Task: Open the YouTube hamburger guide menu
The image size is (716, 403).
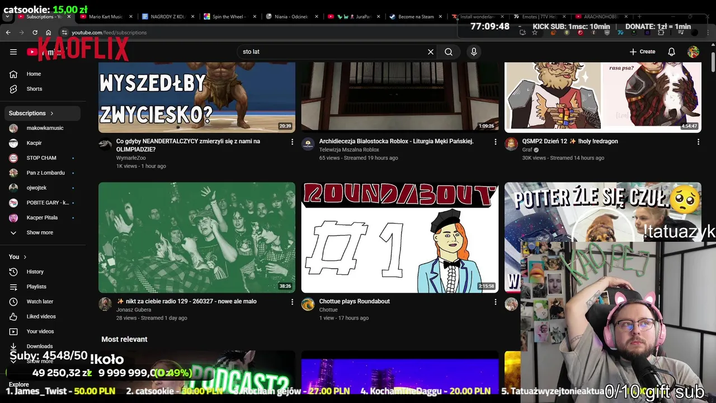Action: 13,51
